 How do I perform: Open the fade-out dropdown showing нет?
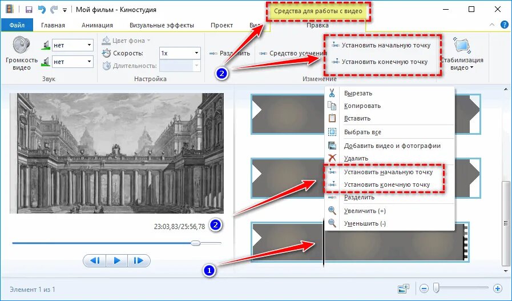(72, 62)
